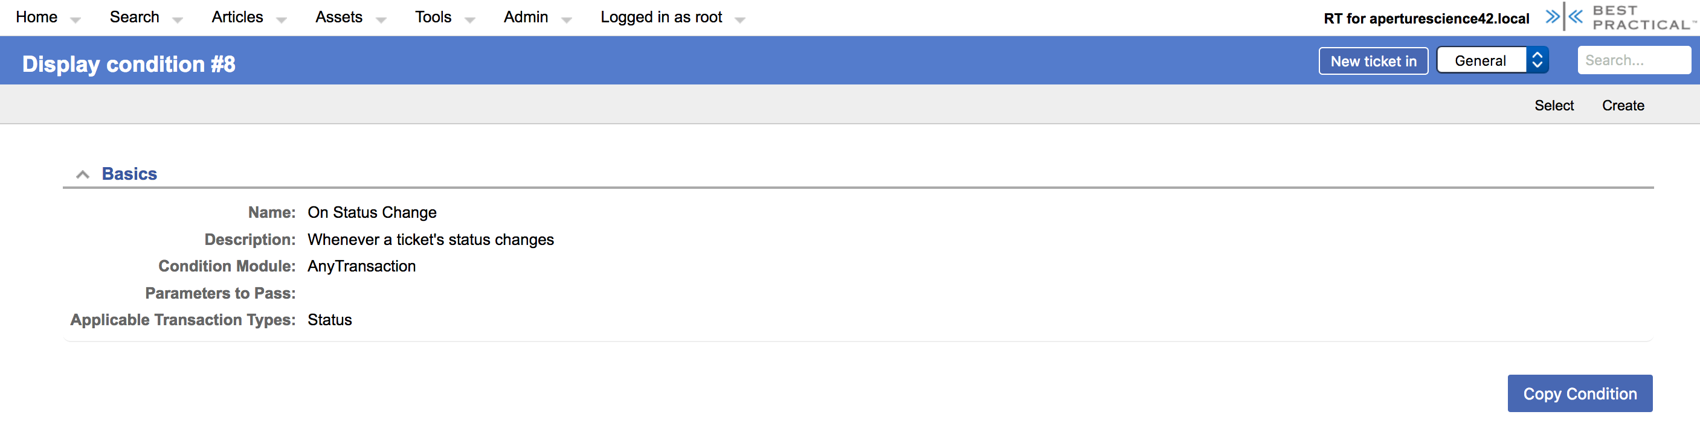Click the Select link
This screenshot has height=432, width=1700.
1553,106
